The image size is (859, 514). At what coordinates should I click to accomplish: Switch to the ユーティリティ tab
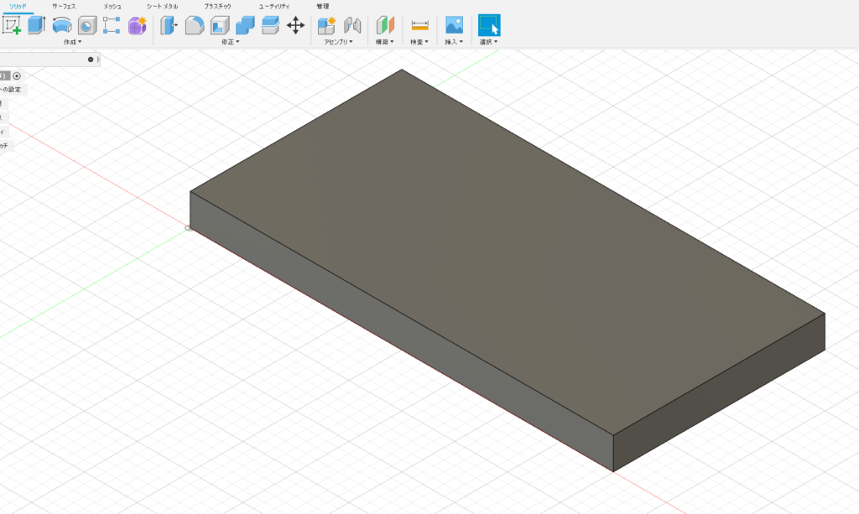click(274, 7)
